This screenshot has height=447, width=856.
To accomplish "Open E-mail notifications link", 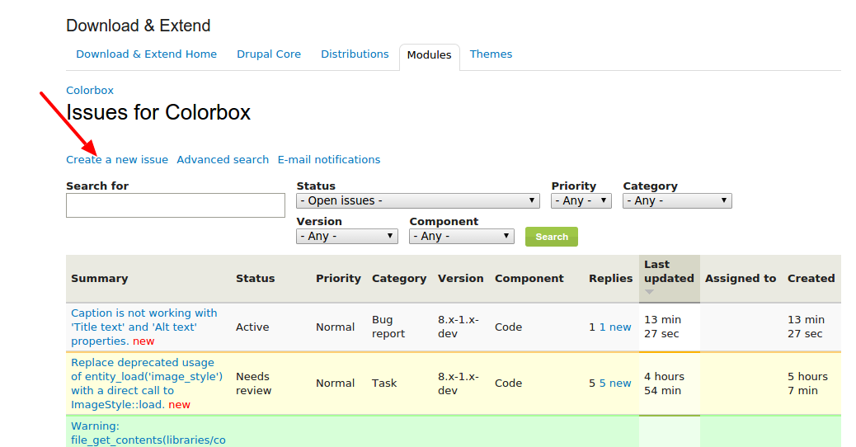I will 329,159.
